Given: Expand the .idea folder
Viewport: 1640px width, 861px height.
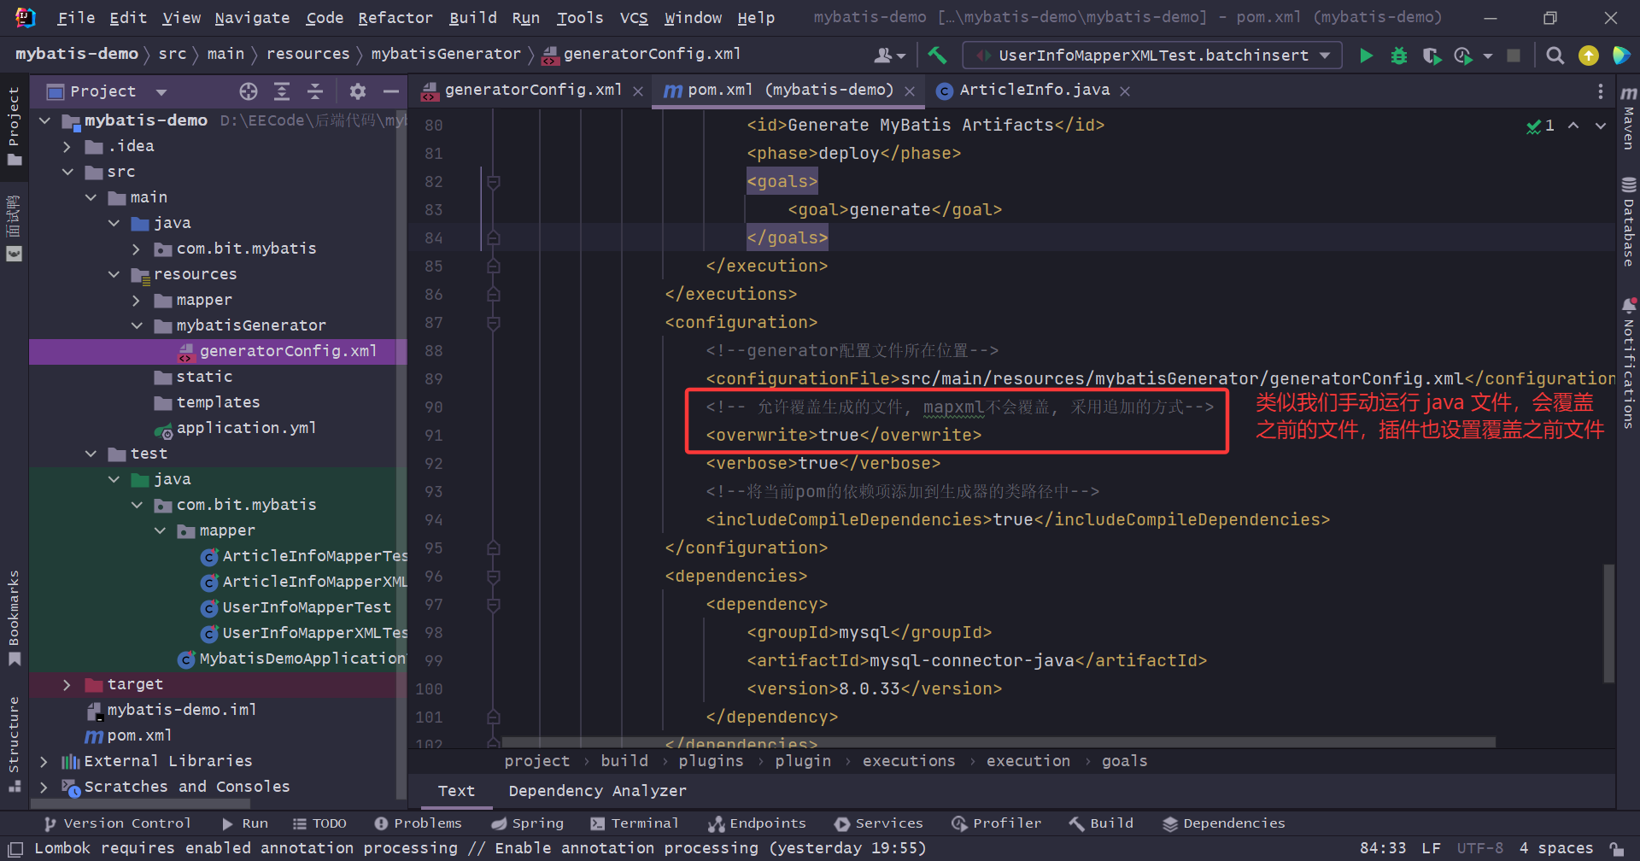Looking at the screenshot, I should coord(67,146).
